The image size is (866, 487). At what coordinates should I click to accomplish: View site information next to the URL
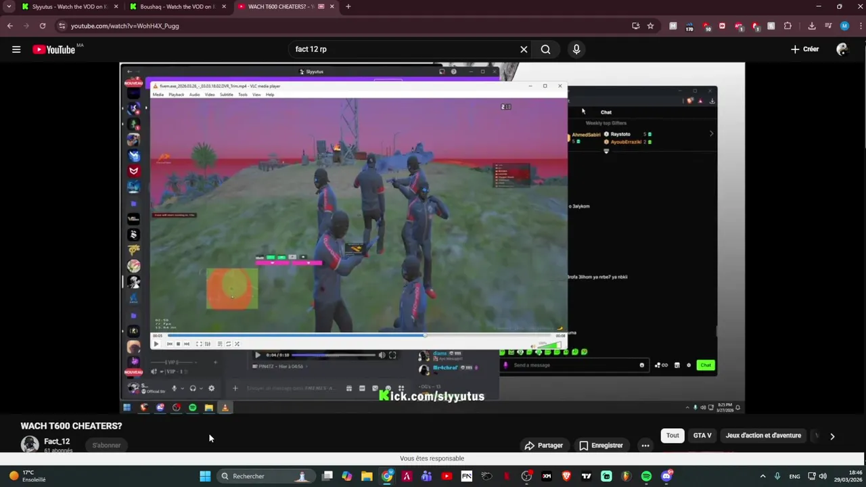tap(62, 26)
